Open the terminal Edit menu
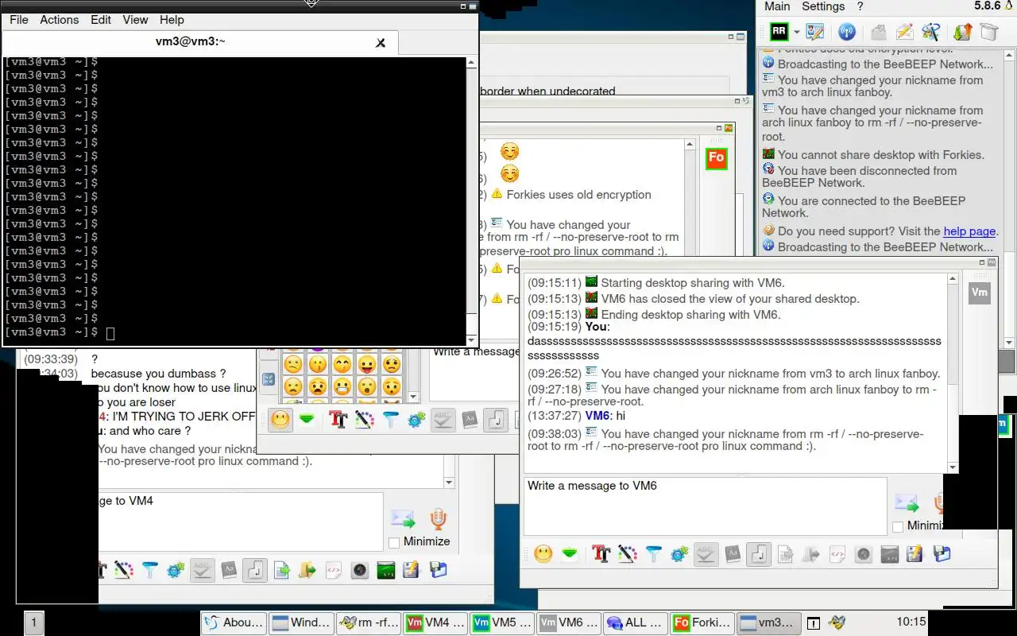The image size is (1017, 636). pos(101,20)
